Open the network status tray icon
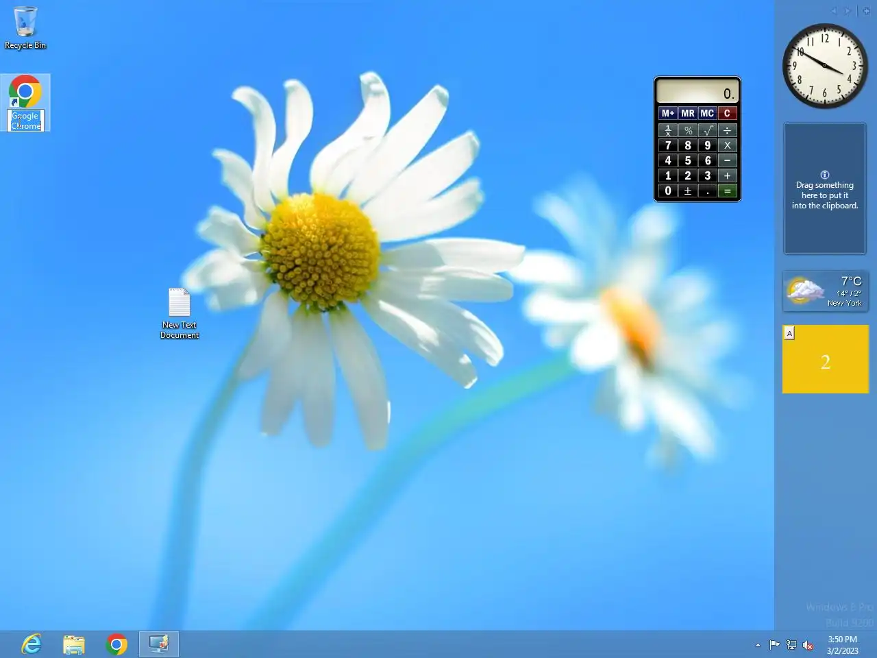 (x=791, y=644)
